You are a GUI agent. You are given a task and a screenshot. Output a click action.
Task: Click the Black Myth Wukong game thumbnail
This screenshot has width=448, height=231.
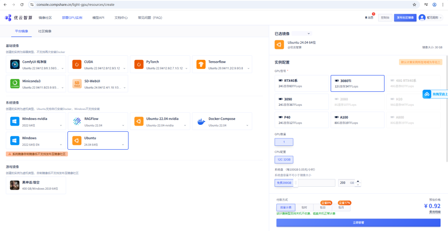[x=15, y=185]
